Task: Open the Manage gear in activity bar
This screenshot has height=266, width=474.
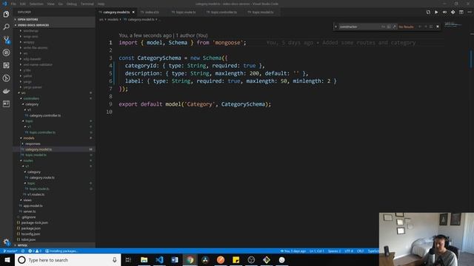Action: (6, 242)
